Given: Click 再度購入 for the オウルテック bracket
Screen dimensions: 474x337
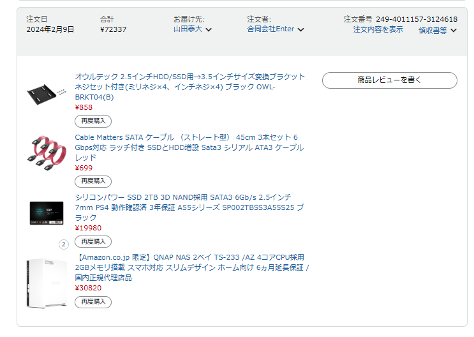Looking at the screenshot, I should coord(93,121).
